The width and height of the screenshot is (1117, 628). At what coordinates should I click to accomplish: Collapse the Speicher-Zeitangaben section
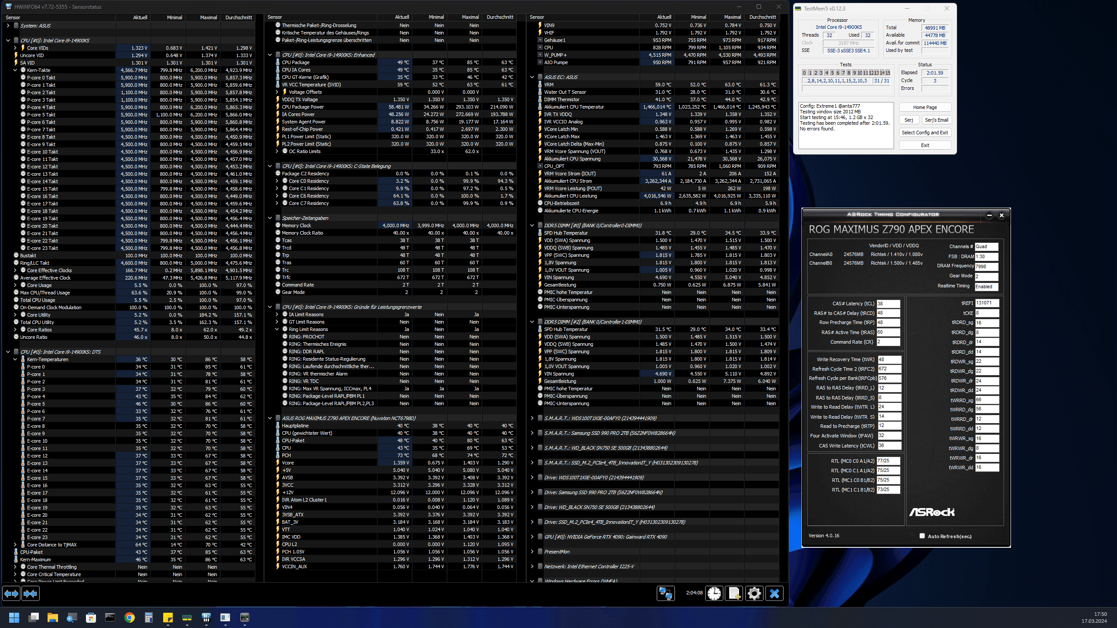point(270,218)
